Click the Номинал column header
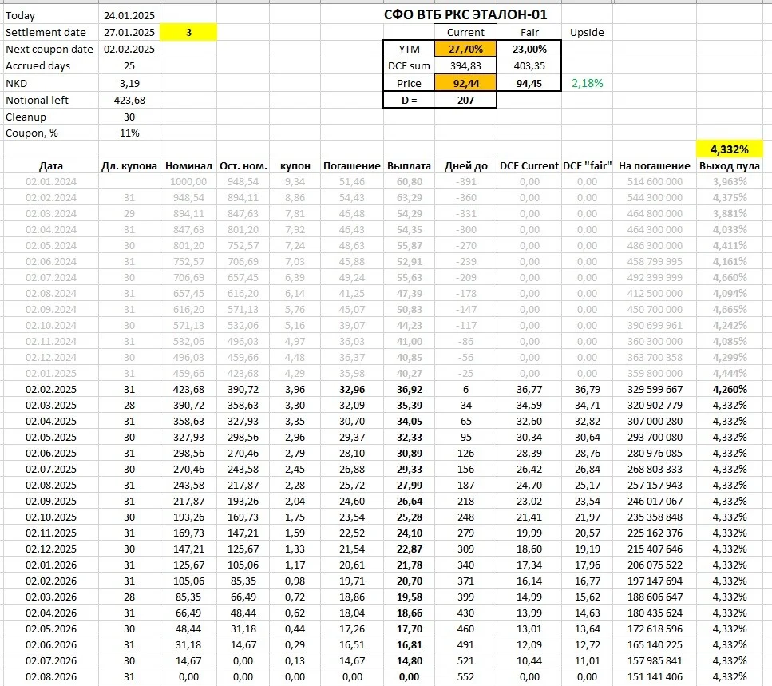Viewport: 772px width, 686px height. (188, 166)
